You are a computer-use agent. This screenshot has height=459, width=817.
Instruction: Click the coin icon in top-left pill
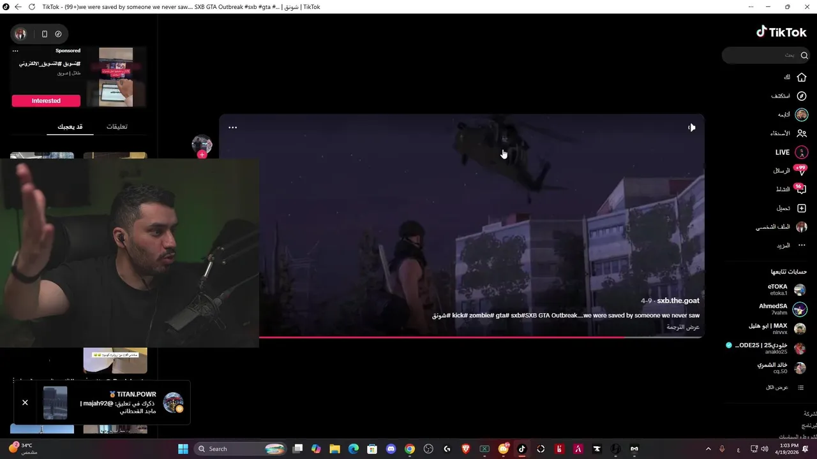point(58,34)
